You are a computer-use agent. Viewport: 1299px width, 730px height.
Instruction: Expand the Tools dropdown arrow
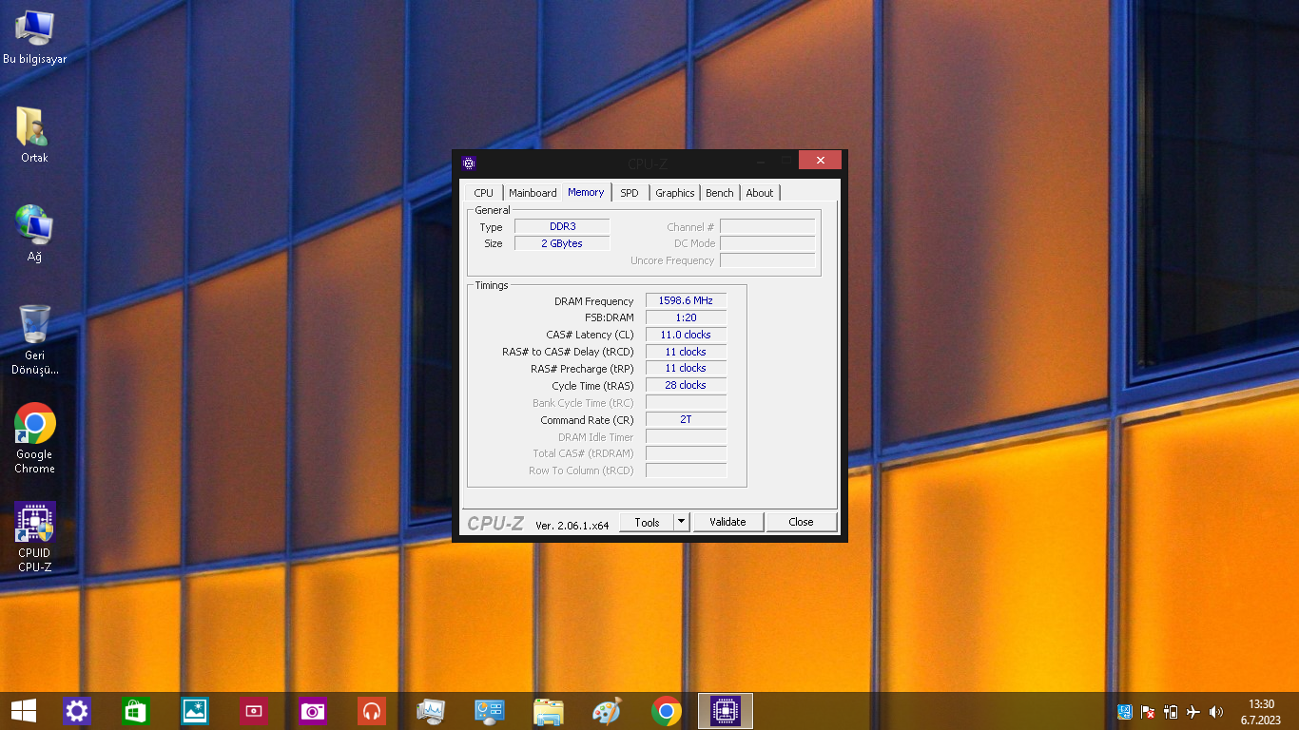click(681, 522)
